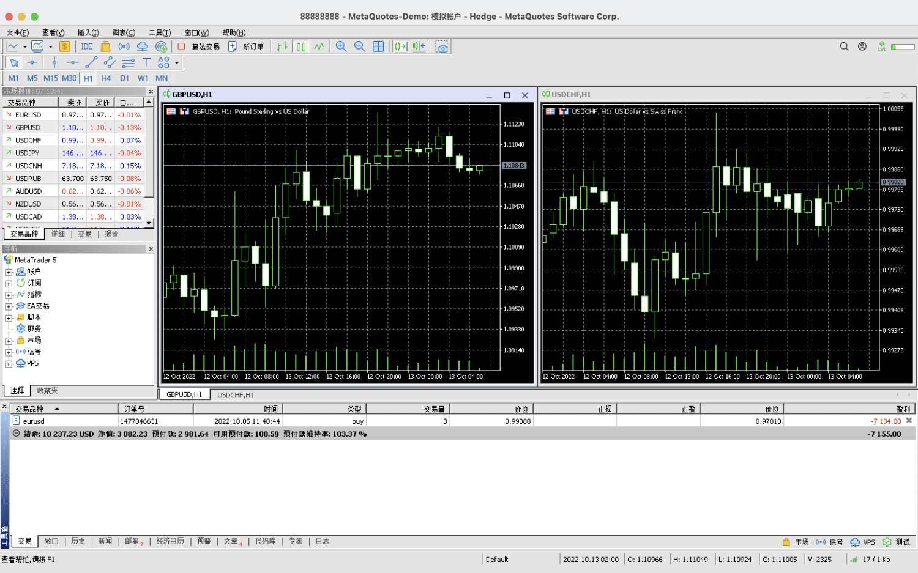Toggle chart auto scroll to end
Viewport: 918px width, 573px height.
(x=400, y=46)
